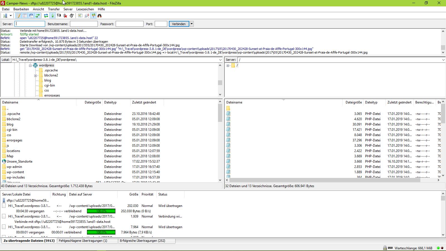This screenshot has height=251, width=446.
Task: Sort local list by Dateiname column
Action: pyautogui.click(x=38, y=102)
